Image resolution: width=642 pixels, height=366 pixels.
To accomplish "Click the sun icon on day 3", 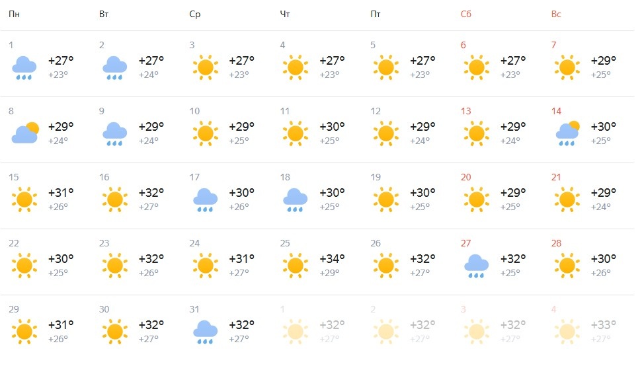I will (205, 67).
